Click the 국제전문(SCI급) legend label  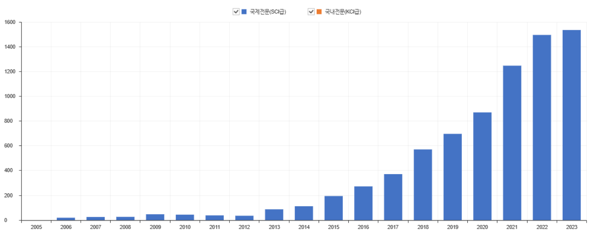click(x=267, y=12)
